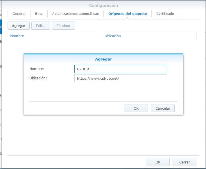This screenshot has height=169, width=206.
Task: Close settings with the Cerrar button
Action: 184,162
